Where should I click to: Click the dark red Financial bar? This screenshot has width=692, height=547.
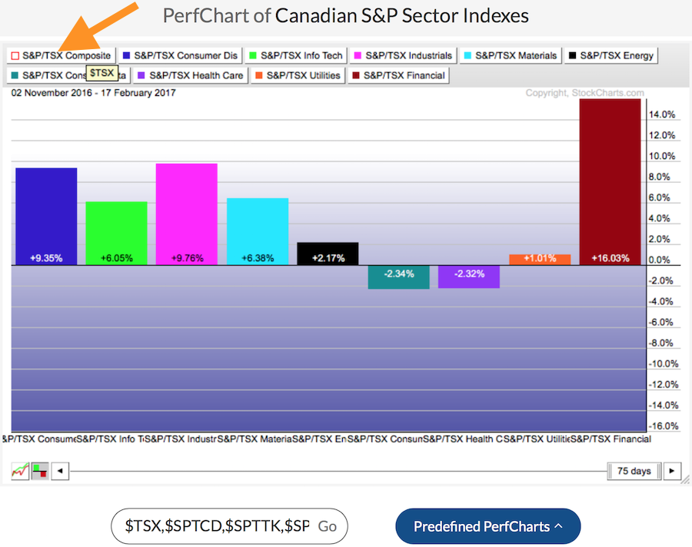click(x=610, y=177)
